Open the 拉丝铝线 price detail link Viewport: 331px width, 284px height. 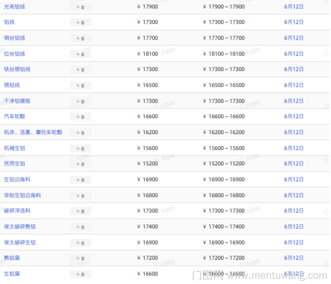click(15, 54)
